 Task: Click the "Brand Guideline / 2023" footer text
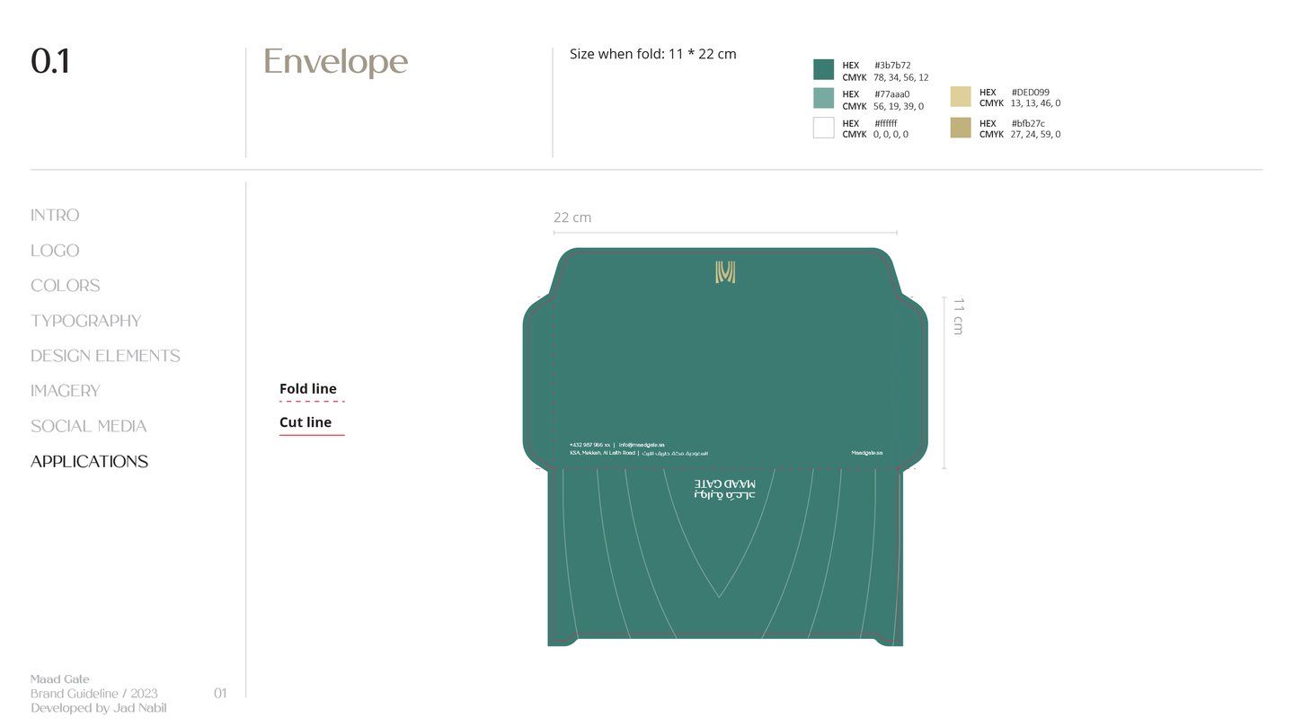click(x=94, y=694)
